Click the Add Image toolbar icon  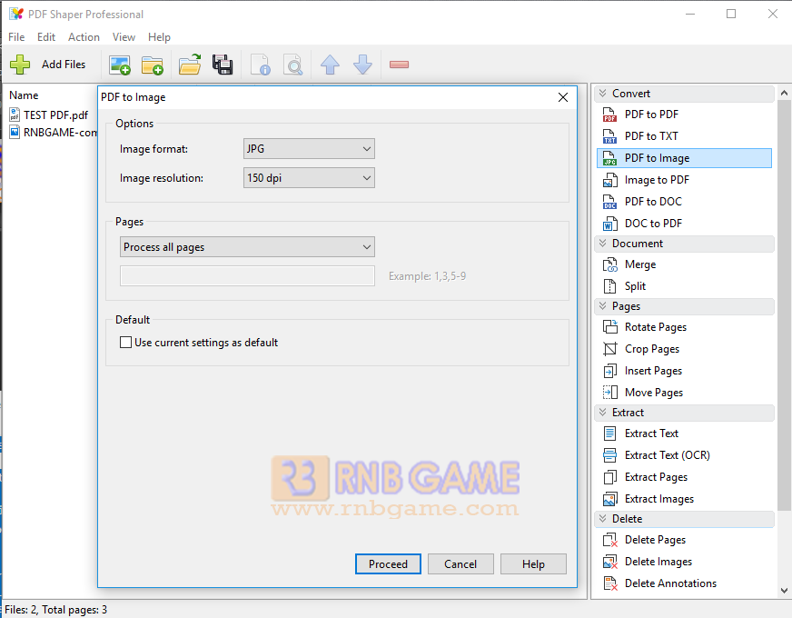click(x=120, y=65)
